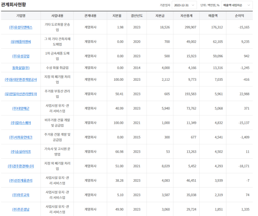Open the 기준일자 2023-12-31 date dropdown
The width and height of the screenshot is (258, 216).
point(184,5)
